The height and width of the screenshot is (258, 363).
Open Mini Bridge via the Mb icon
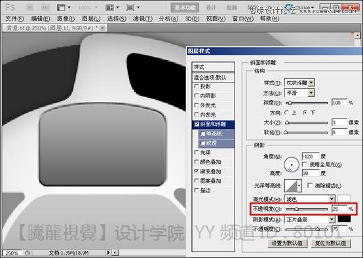click(45, 8)
